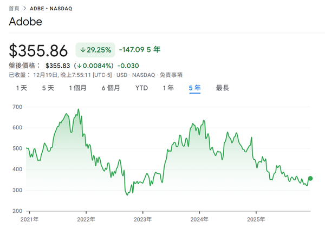This screenshot has height=228, width=325.
Task: Select the 5 年 range tab
Action: 195,88
